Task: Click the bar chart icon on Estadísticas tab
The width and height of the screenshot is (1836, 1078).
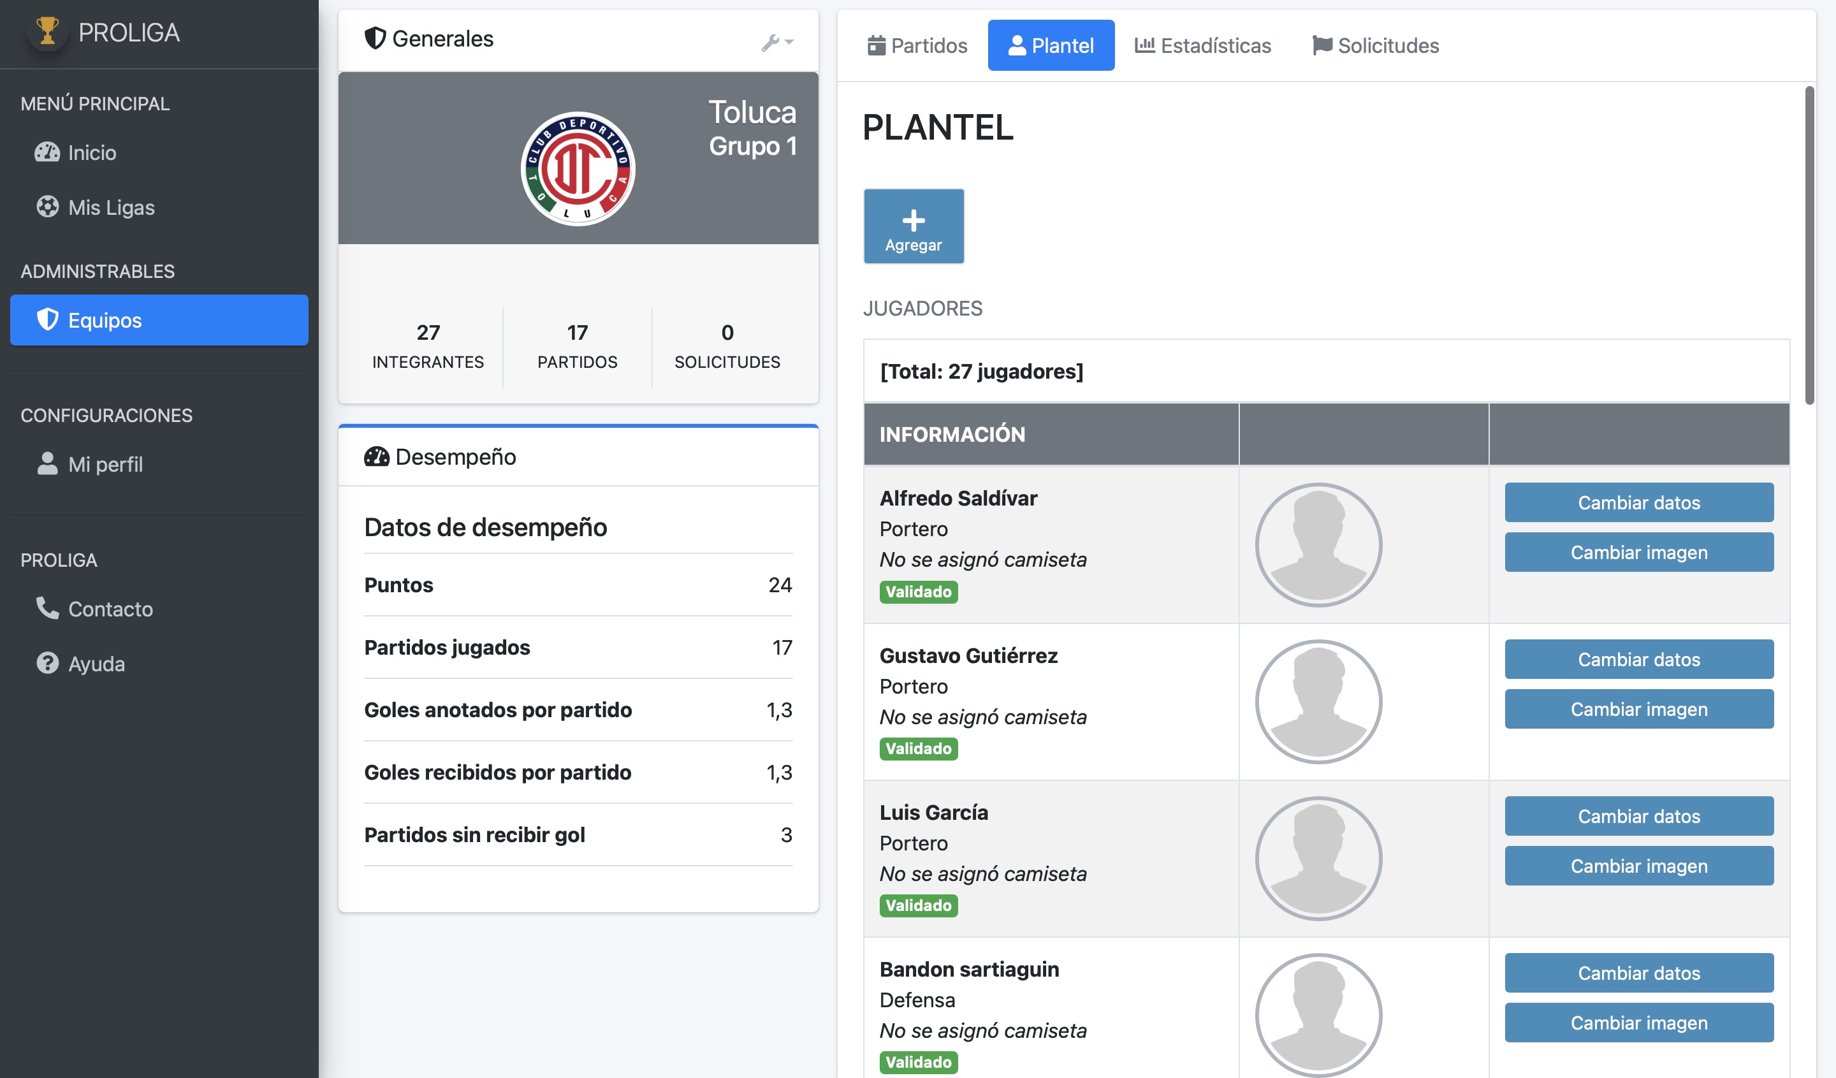Action: (1144, 45)
